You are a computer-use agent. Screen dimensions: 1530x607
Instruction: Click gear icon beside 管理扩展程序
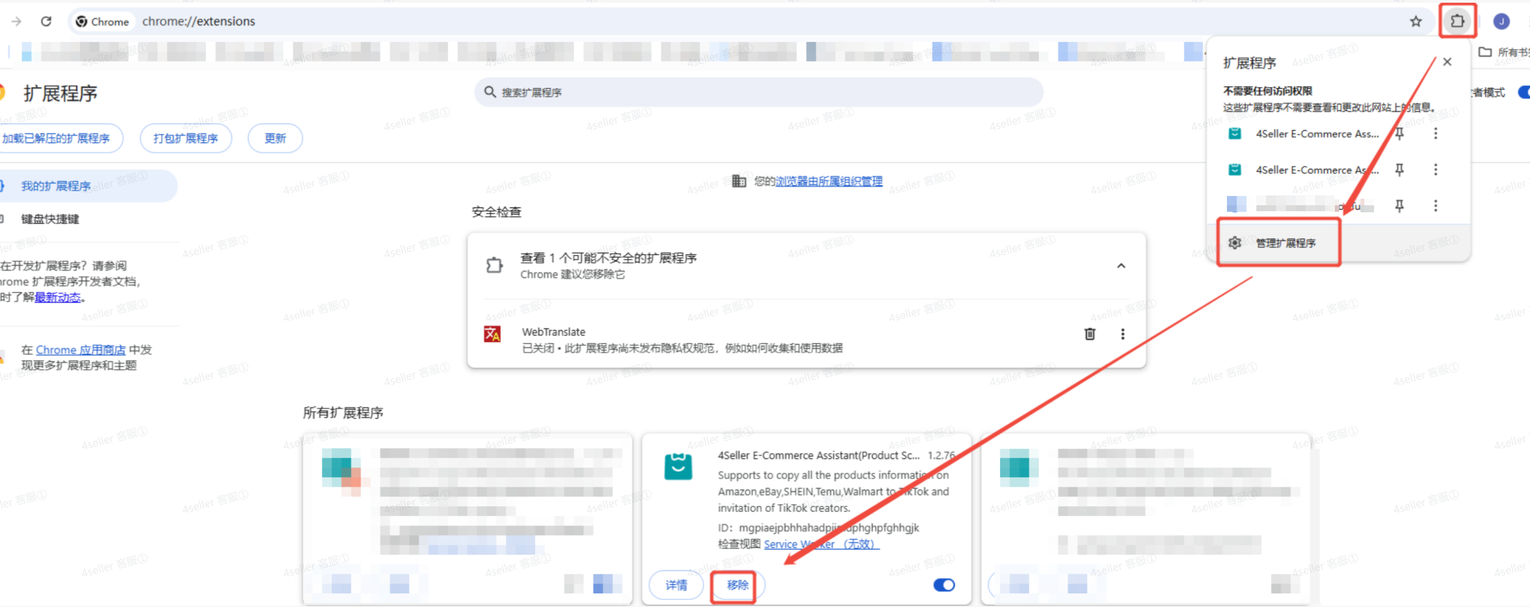1235,243
